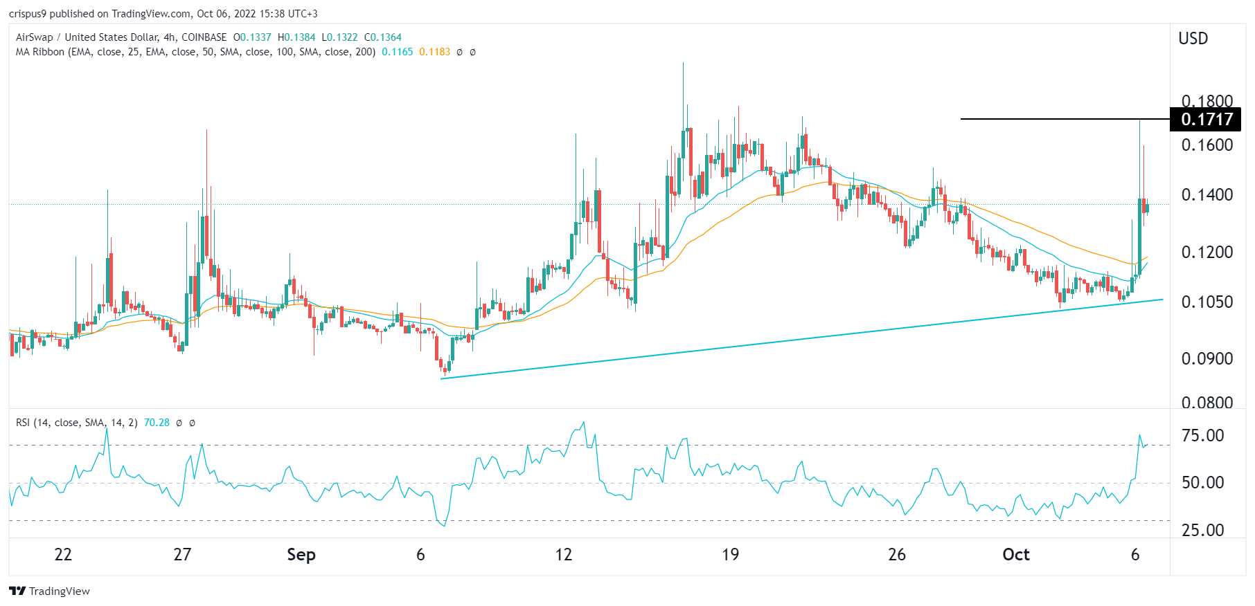Click the 26 date label on time axis

coord(897,555)
